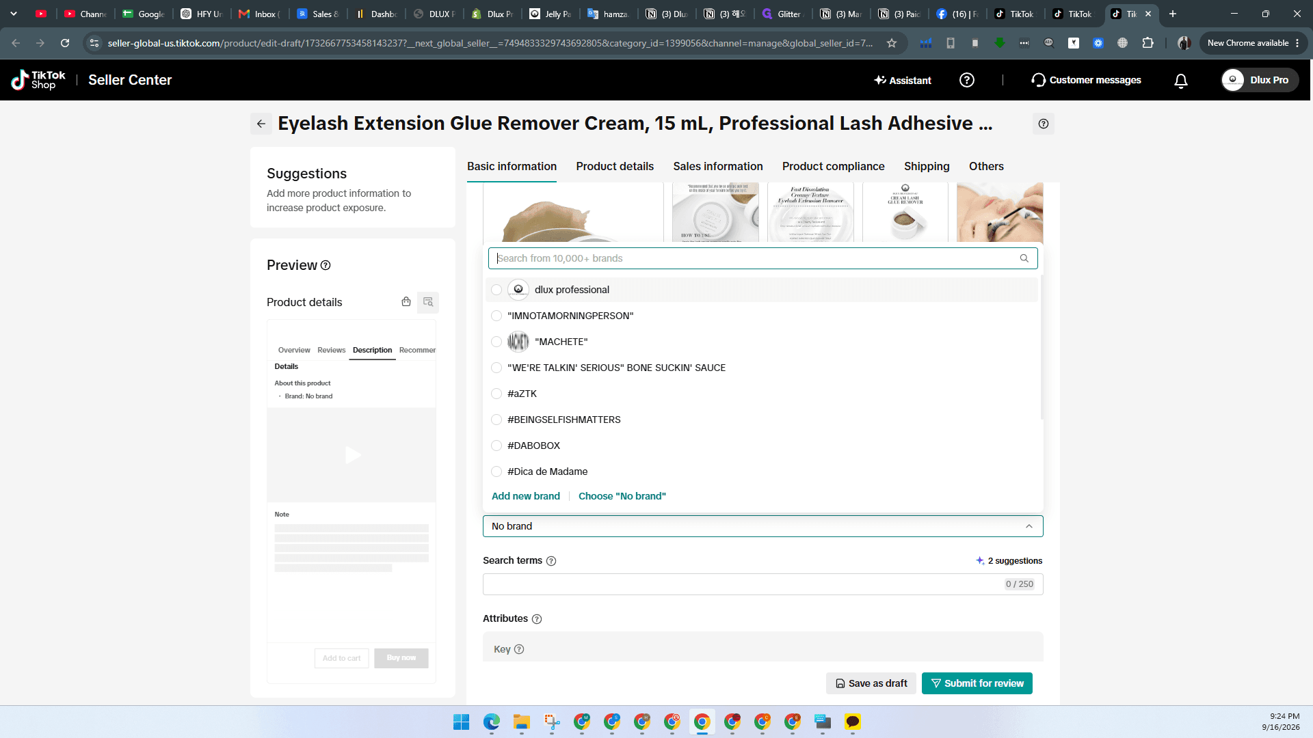Select #aZTK brand radio
Screen dimensions: 1313x738
pos(496,394)
